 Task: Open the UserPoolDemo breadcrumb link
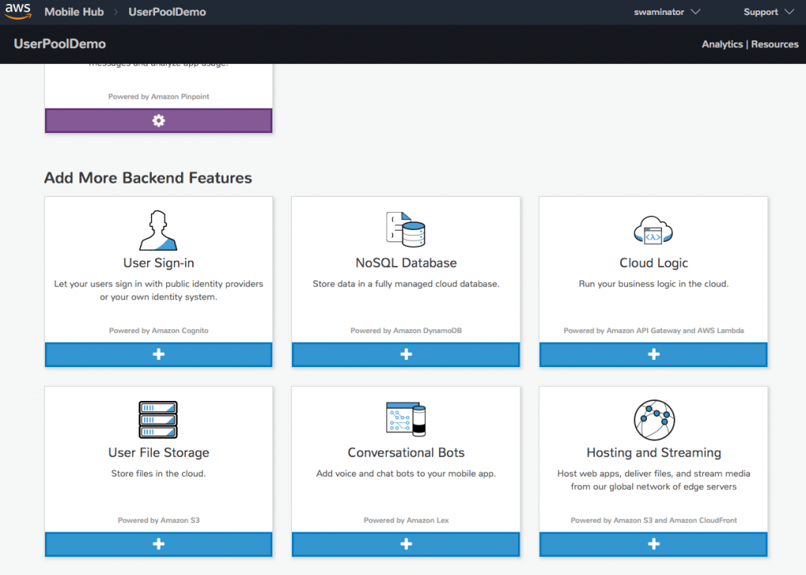167,12
